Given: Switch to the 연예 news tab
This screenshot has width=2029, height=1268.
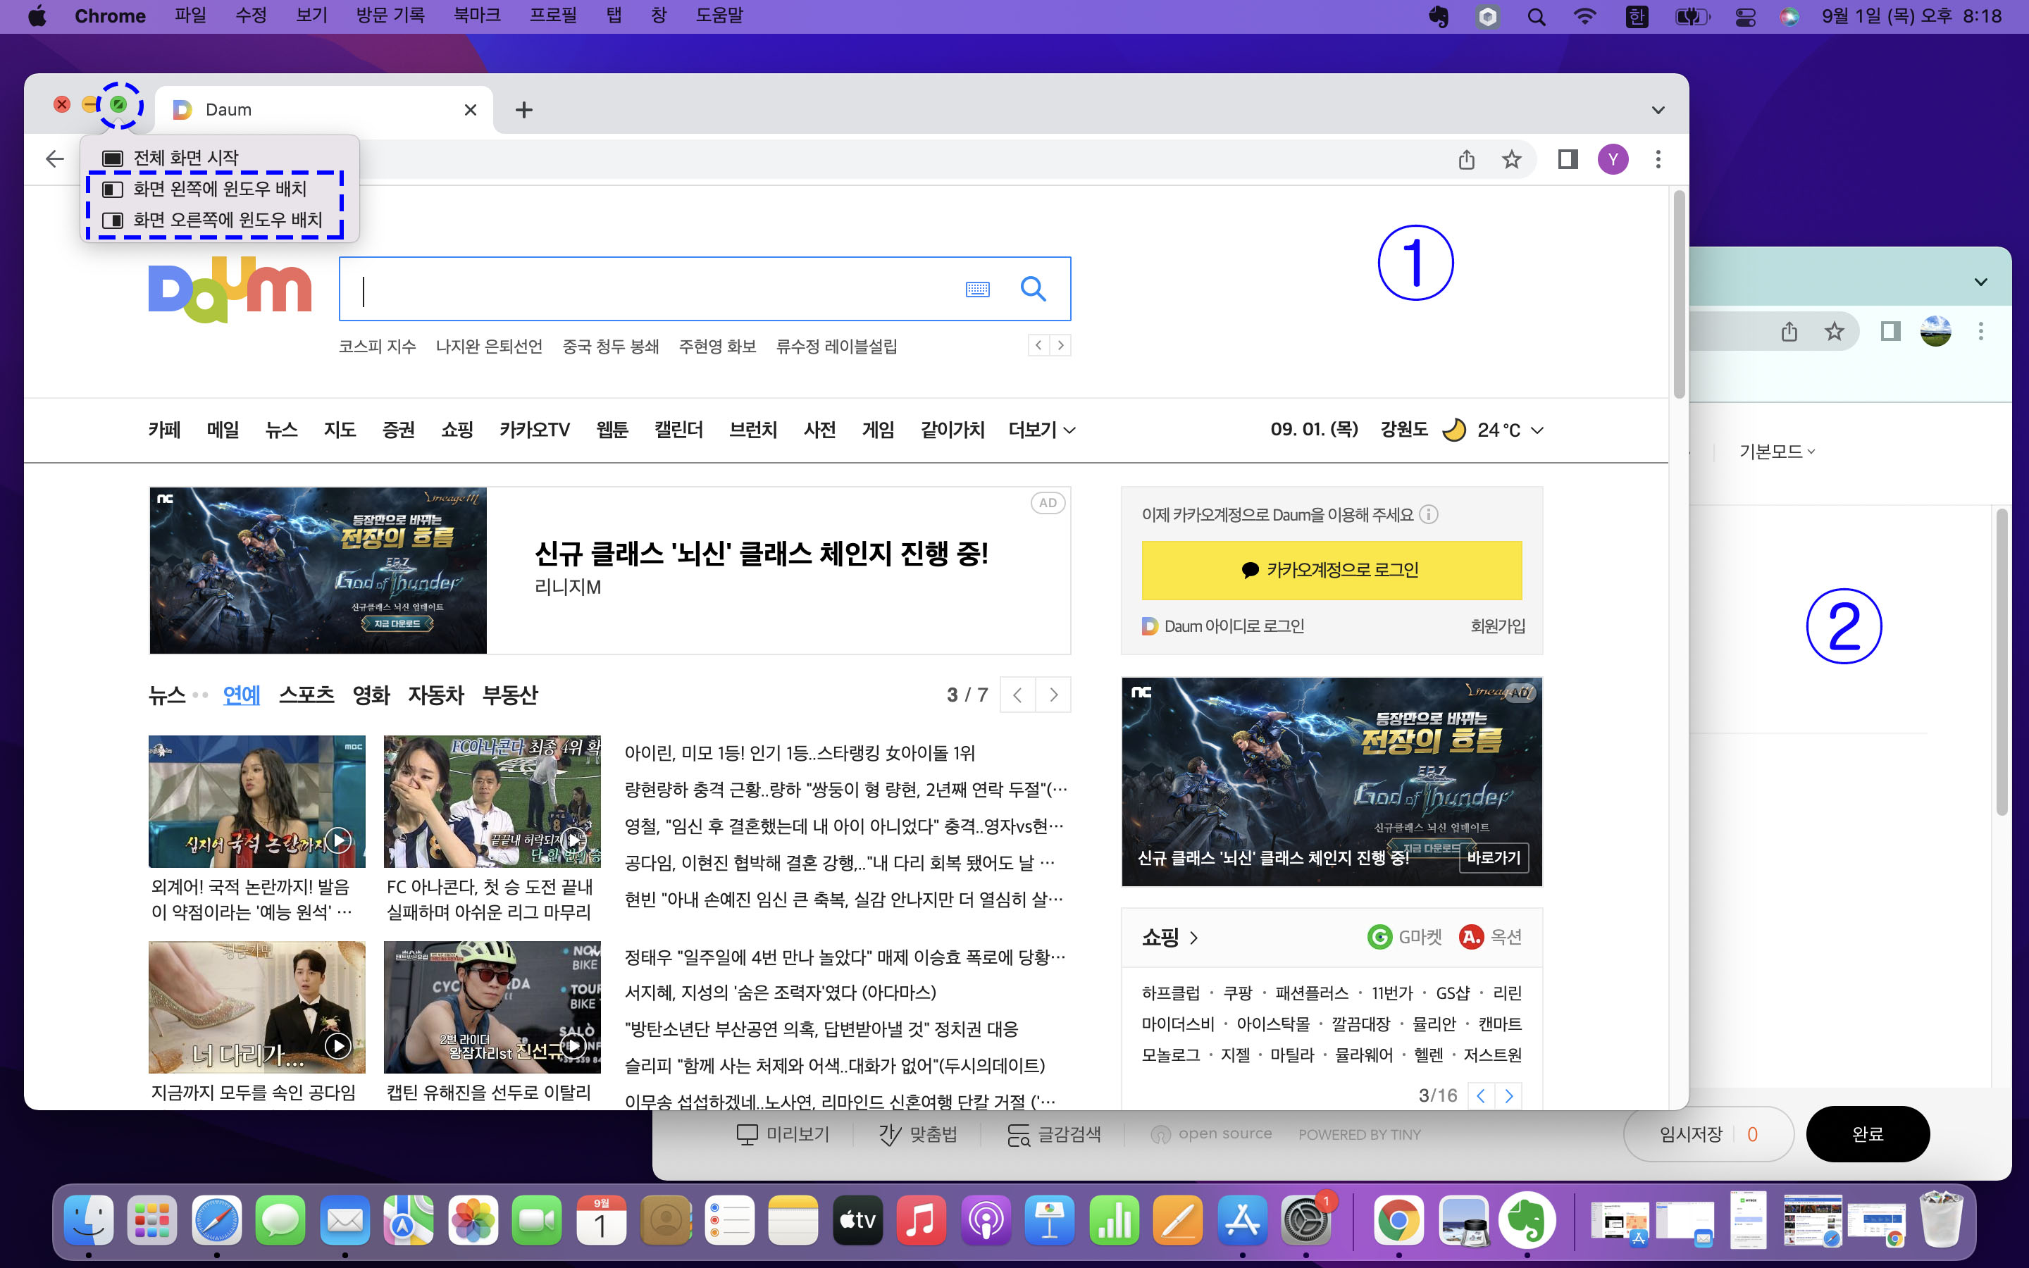Looking at the screenshot, I should [x=242, y=695].
